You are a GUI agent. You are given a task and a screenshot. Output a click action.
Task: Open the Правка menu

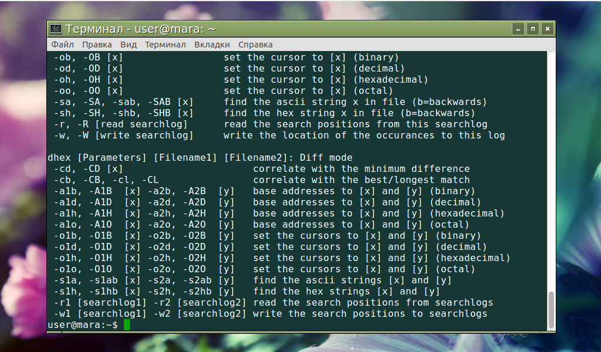click(x=97, y=45)
